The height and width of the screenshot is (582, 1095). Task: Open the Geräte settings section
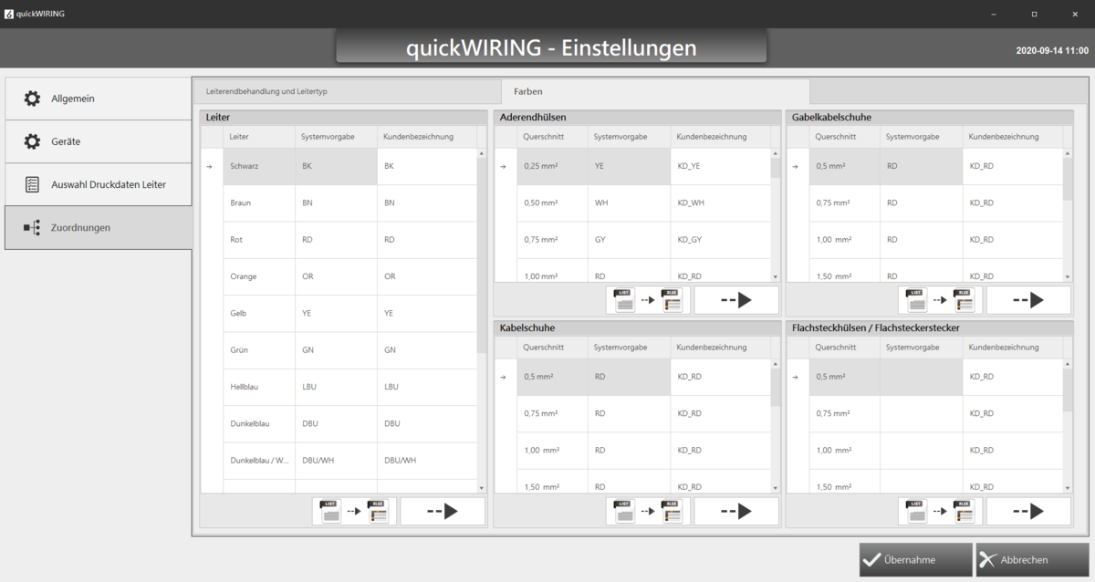pos(99,141)
